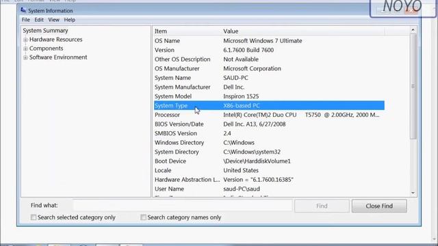Select Components category

pyautogui.click(x=46, y=49)
